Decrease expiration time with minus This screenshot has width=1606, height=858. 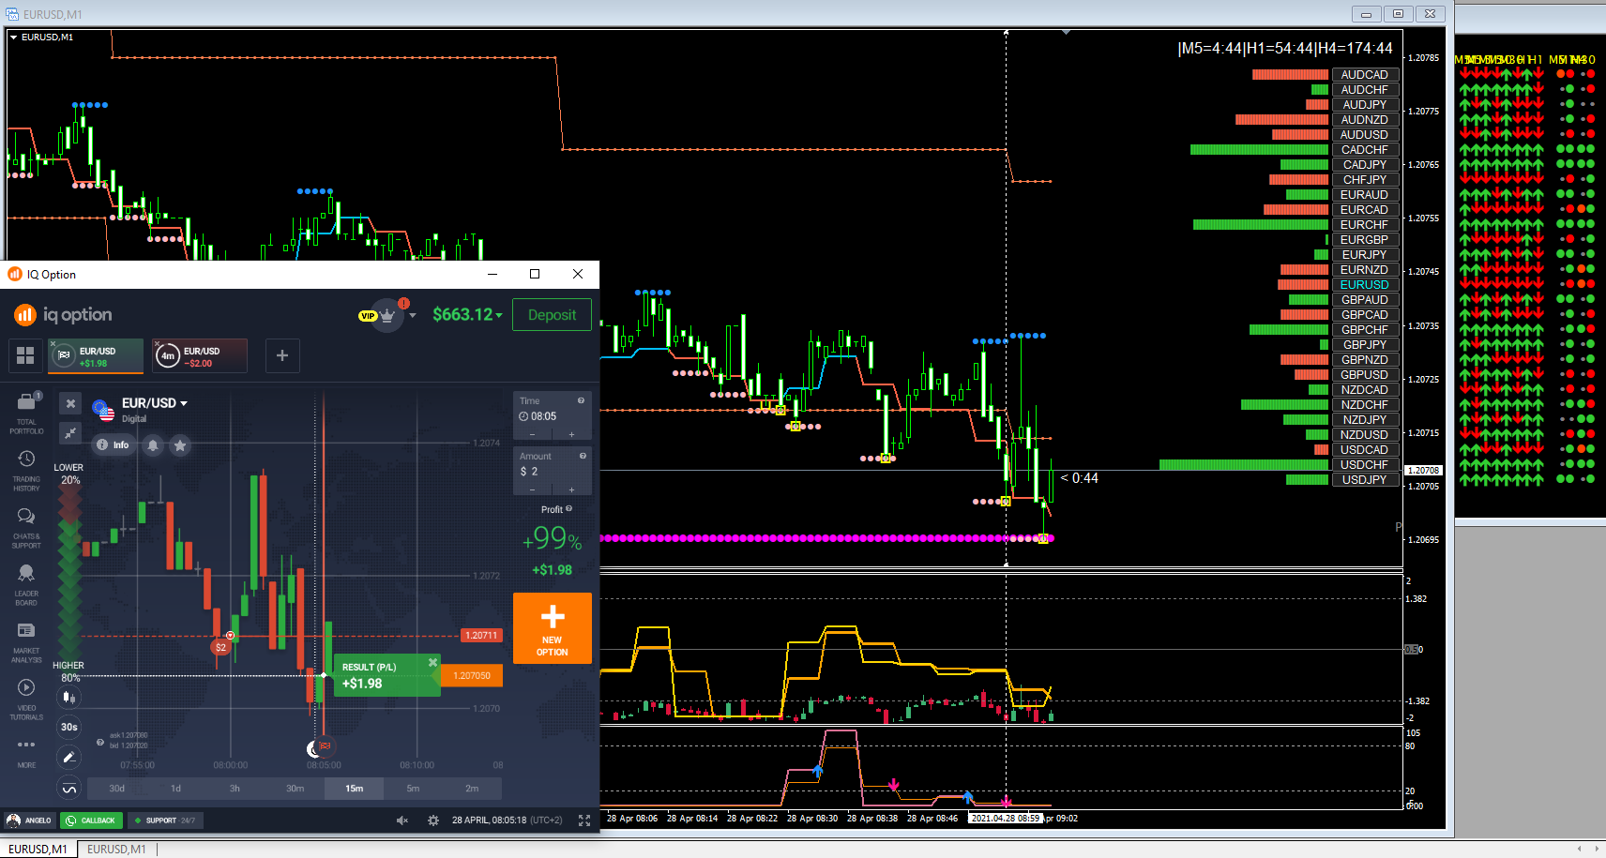533,435
